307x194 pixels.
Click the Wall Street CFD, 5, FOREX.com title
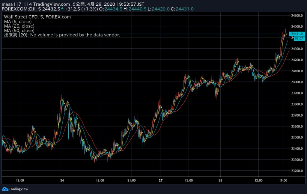click(37, 17)
